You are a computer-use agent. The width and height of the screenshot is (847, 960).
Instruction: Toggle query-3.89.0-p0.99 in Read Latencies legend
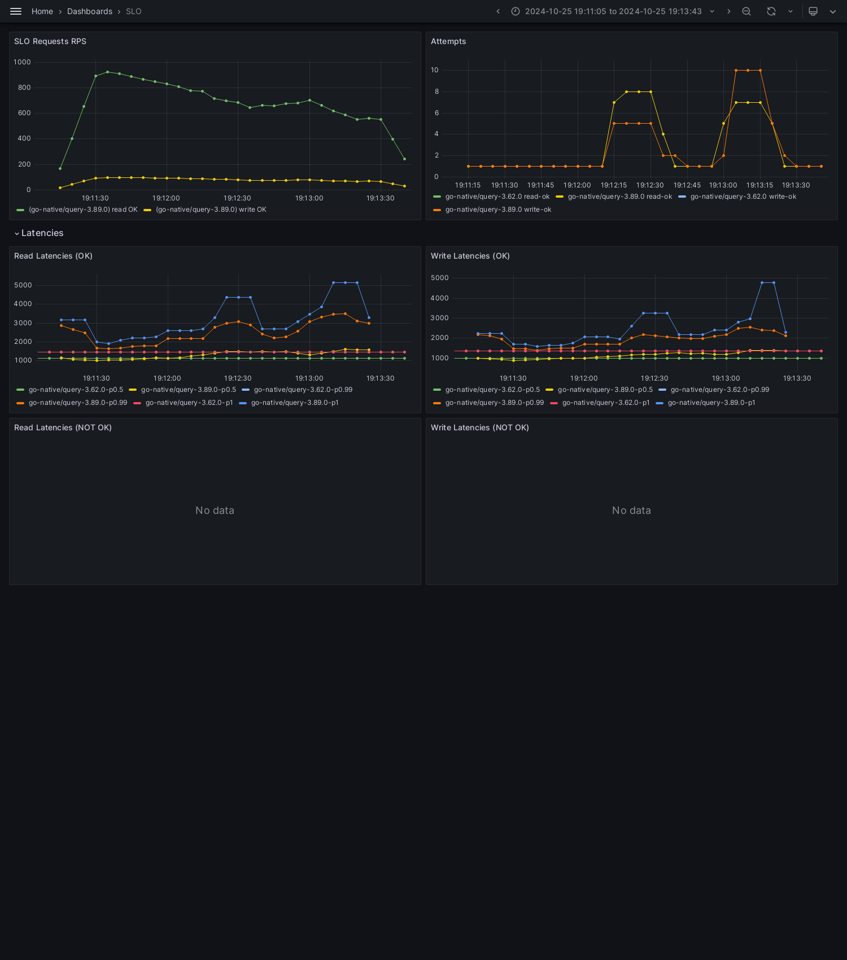click(78, 403)
